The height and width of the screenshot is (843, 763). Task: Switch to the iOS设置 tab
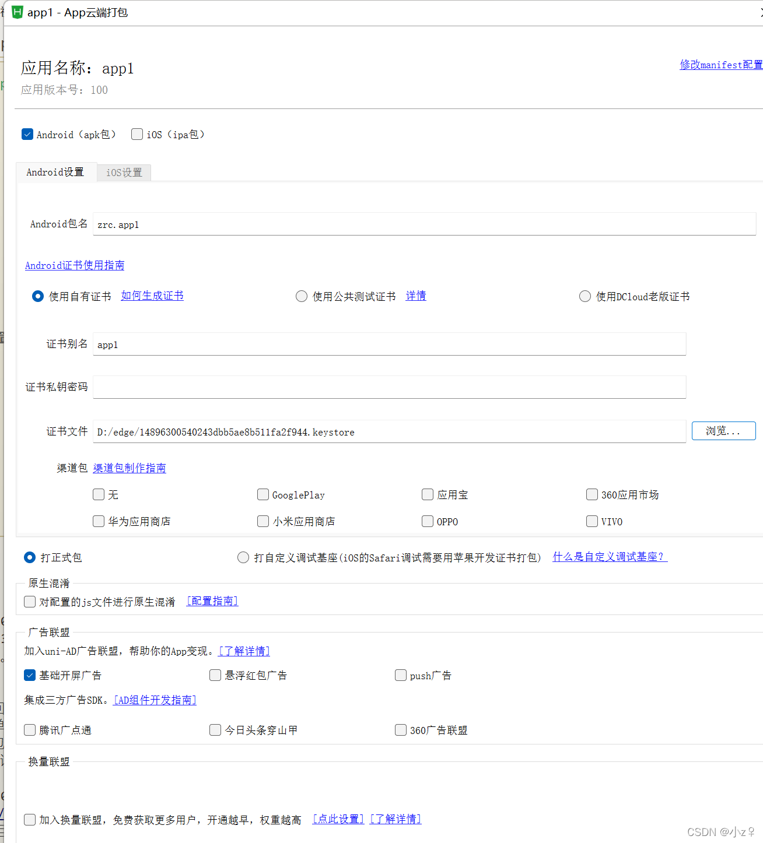tap(124, 172)
